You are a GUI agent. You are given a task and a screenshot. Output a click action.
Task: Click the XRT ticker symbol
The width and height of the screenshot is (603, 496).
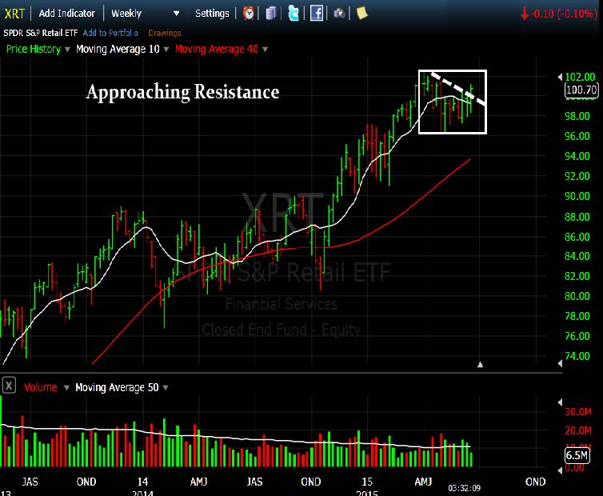click(14, 14)
